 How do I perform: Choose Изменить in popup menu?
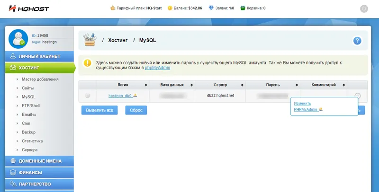click(302, 104)
